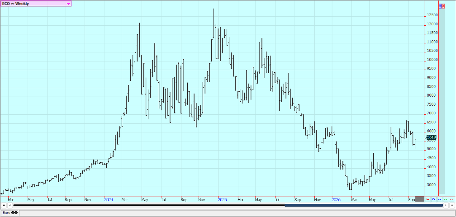Click the dark blue horizontal scrollbar thumb
Image resolution: width=456 pixels, height=217 pixels.
[364, 205]
